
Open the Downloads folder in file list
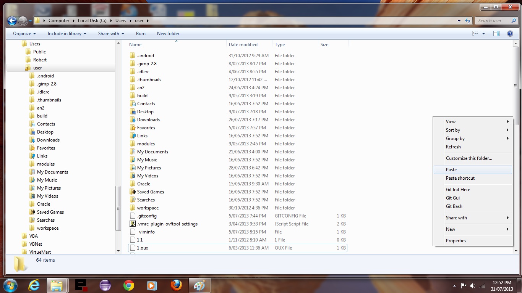click(x=148, y=120)
